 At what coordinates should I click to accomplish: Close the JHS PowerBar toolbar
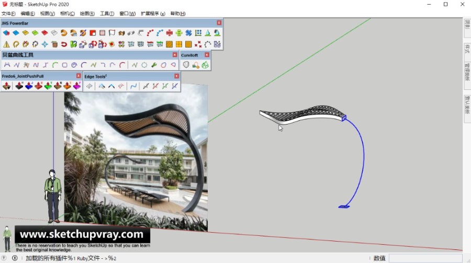pyautogui.click(x=219, y=23)
